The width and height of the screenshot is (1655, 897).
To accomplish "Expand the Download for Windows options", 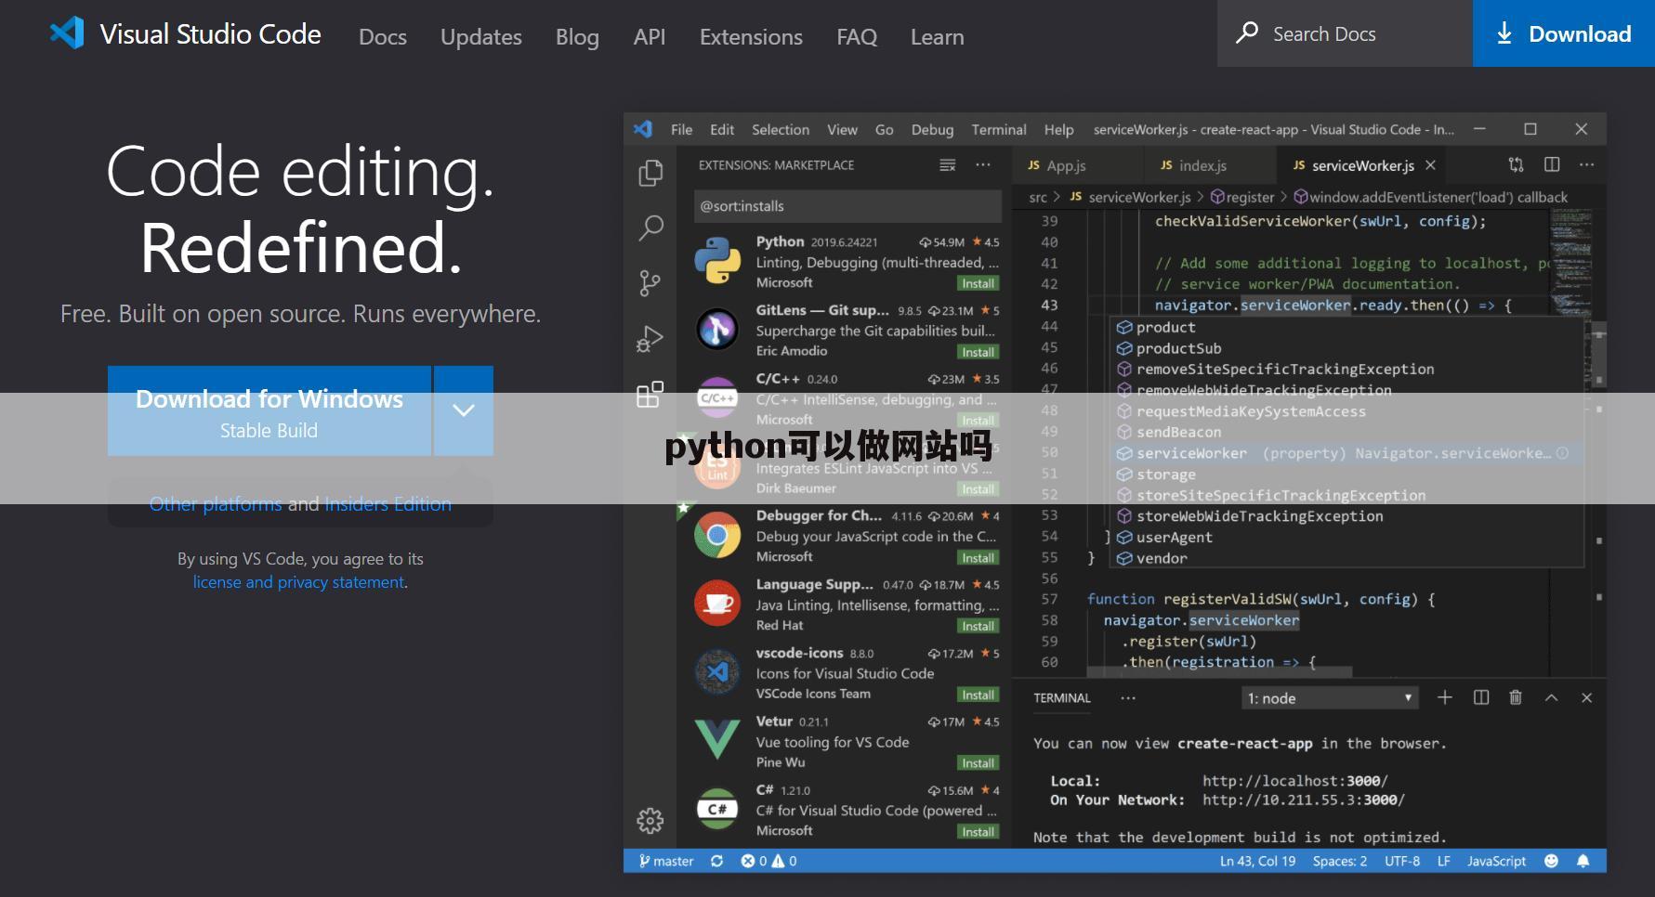I will (x=463, y=409).
